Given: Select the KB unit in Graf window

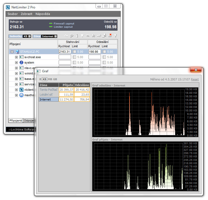Looking at the screenshot, I should (45, 79).
